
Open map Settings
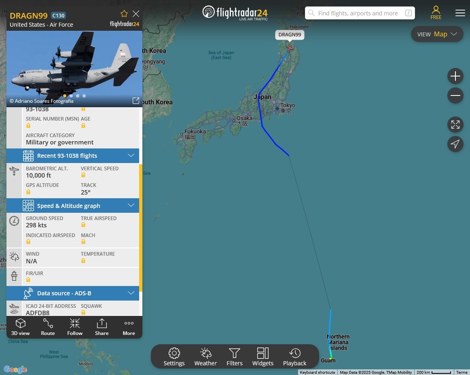pos(174,357)
